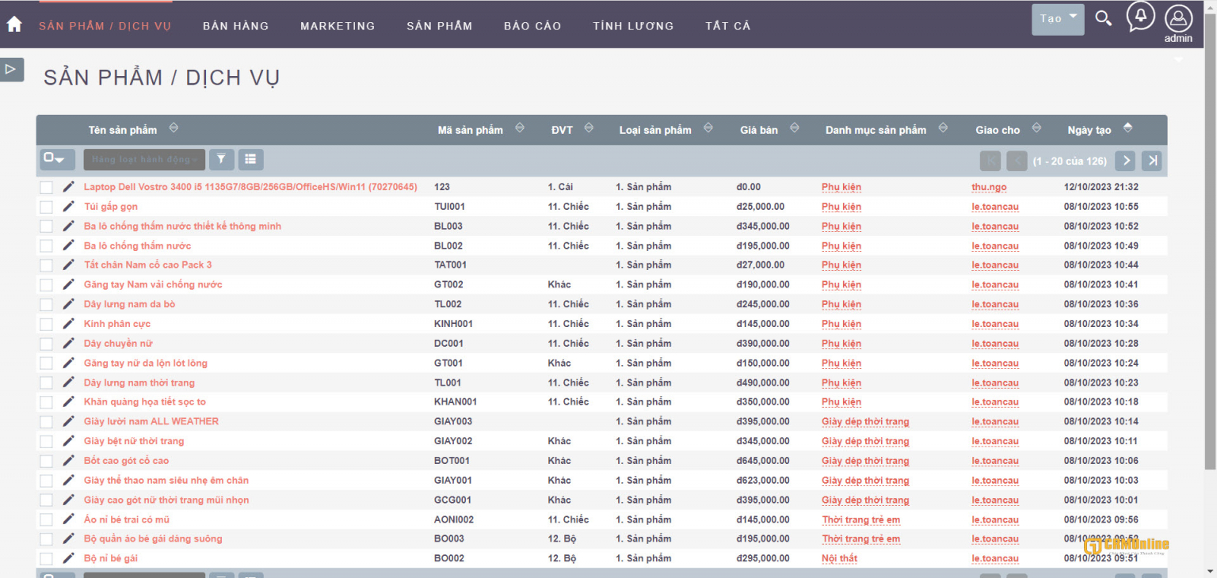This screenshot has width=1217, height=578.
Task: Click the admin user profile icon
Action: click(x=1178, y=18)
